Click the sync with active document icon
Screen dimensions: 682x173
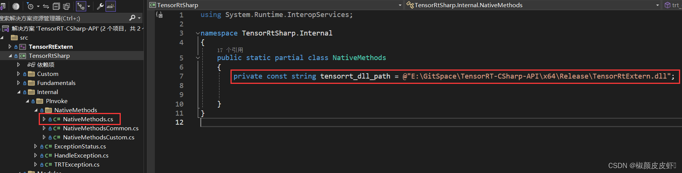point(46,6)
